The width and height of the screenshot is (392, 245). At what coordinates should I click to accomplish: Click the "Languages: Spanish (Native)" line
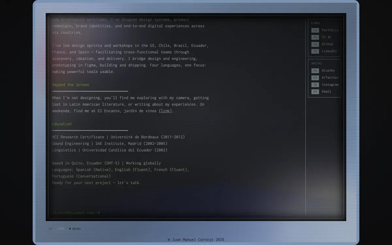121,170
